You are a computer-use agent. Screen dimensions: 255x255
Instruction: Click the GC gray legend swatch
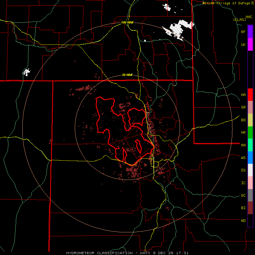(250, 195)
